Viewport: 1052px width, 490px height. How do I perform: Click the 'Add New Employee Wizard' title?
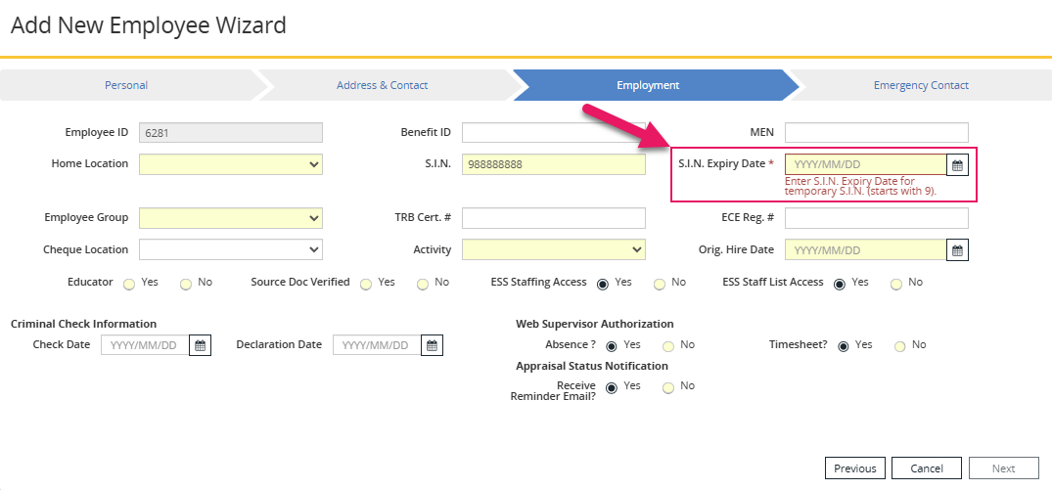pos(149,25)
